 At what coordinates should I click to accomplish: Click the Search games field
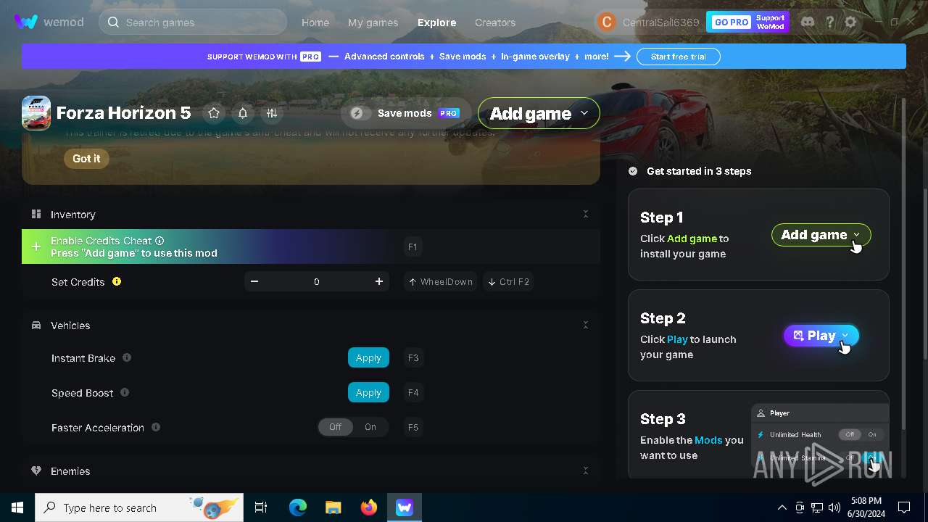(x=193, y=22)
